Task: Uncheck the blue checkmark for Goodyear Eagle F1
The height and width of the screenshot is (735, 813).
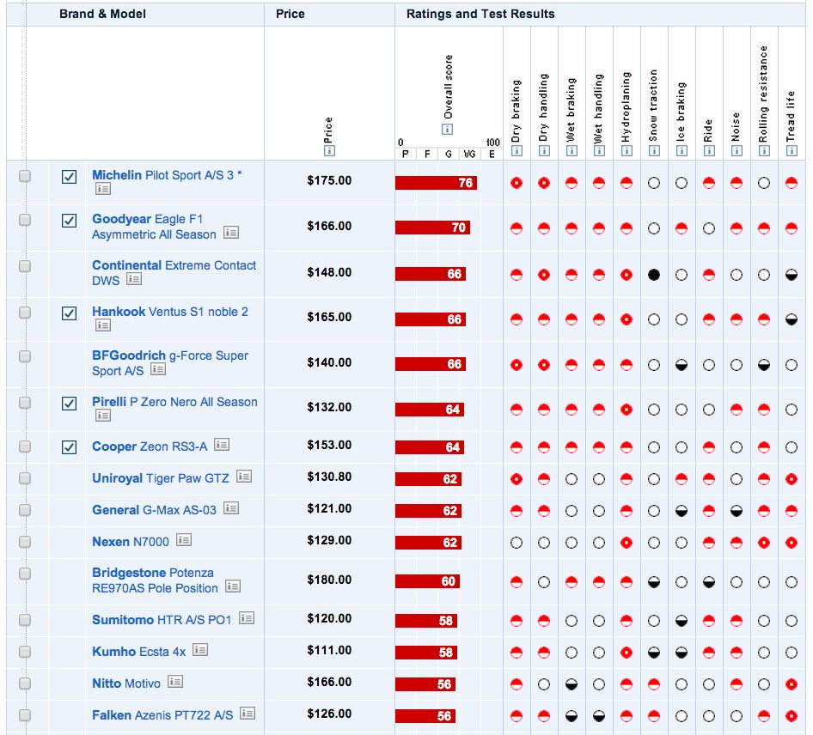Action: 69,221
